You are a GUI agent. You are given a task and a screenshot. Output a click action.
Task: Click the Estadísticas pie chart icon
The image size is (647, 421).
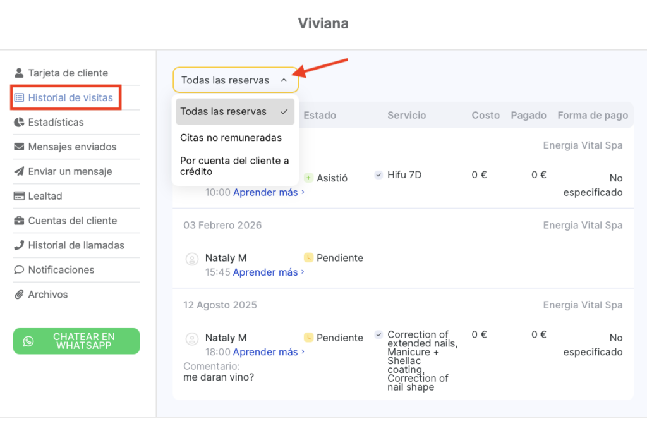(19, 123)
